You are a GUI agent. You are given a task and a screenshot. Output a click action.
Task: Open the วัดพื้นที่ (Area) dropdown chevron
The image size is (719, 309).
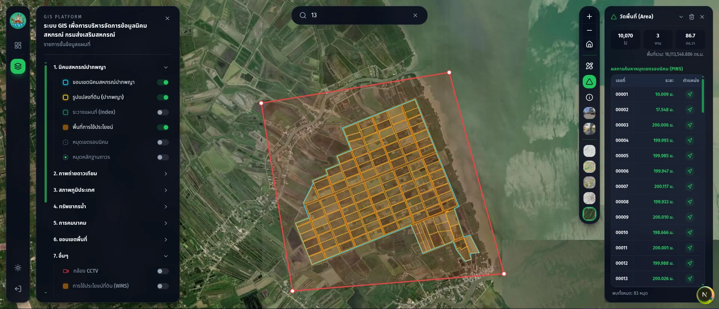(x=681, y=17)
